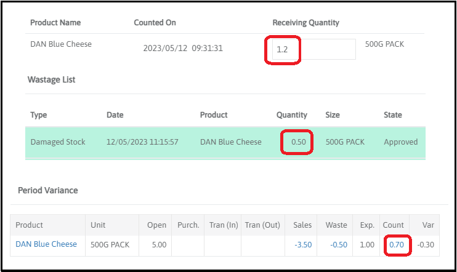Screen dimensions: 457x272
Task: Click the State column header
Action: tap(392, 115)
